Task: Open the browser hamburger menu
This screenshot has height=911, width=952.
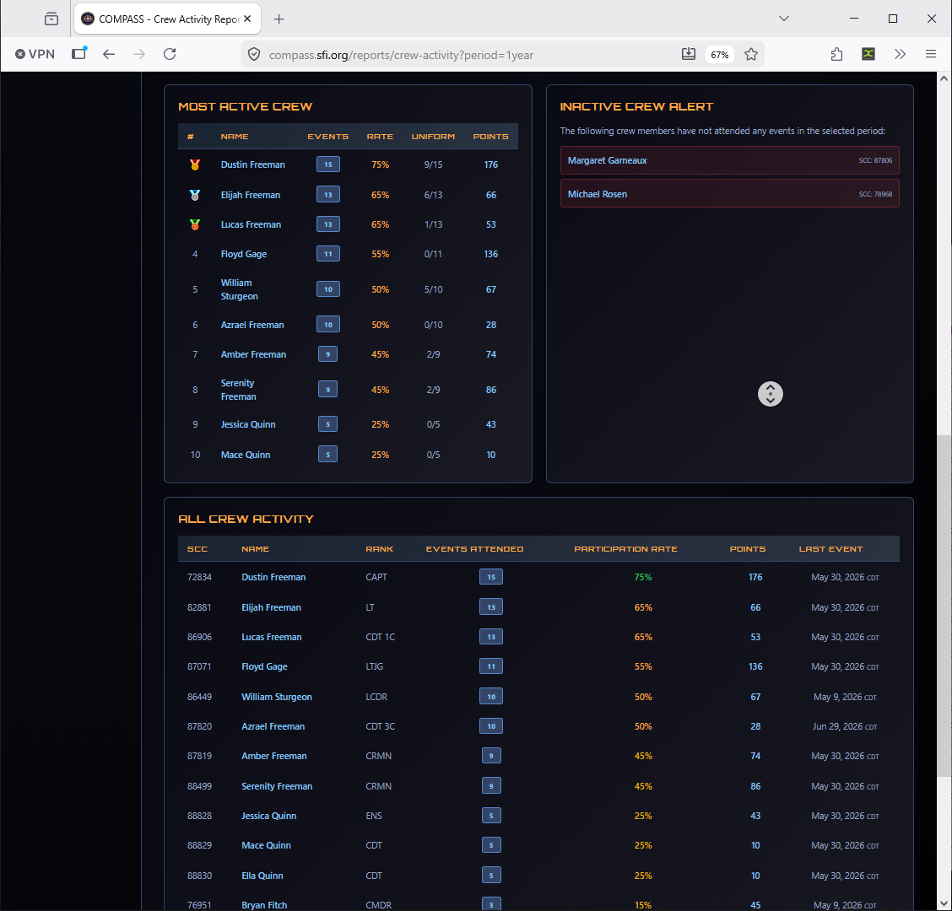Action: coord(931,54)
